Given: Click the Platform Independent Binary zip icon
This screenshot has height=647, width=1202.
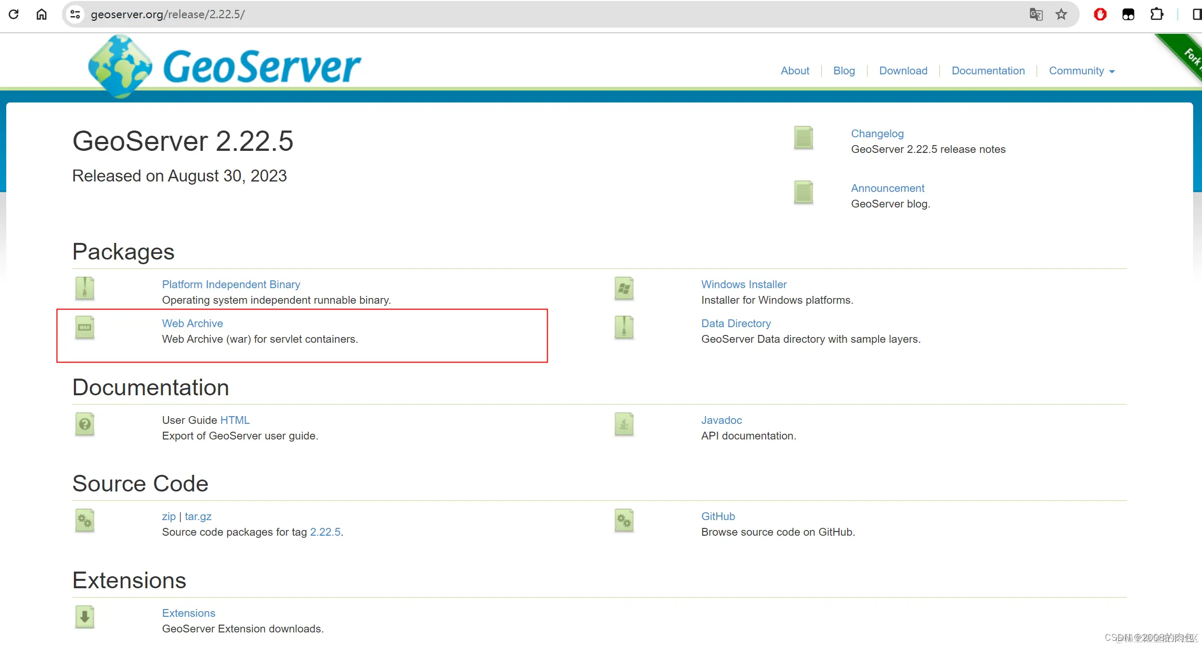Looking at the screenshot, I should (x=84, y=288).
